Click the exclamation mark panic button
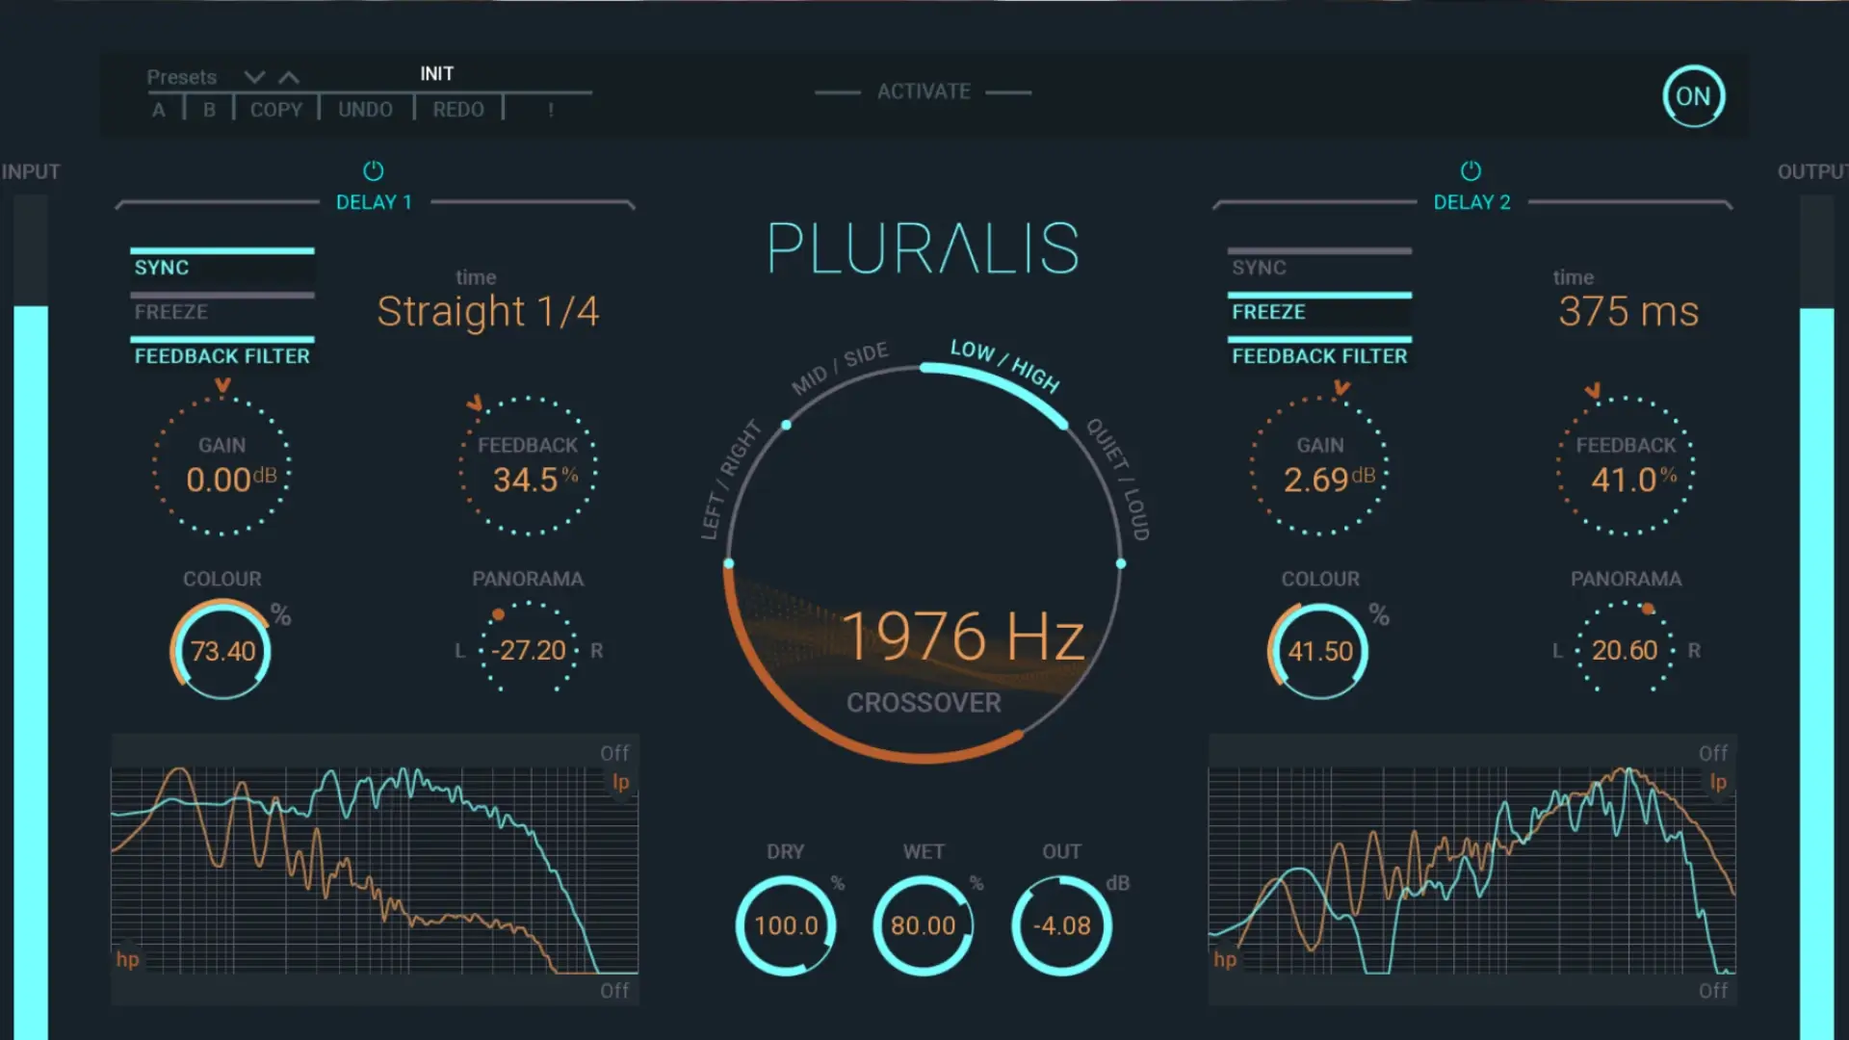 (551, 110)
